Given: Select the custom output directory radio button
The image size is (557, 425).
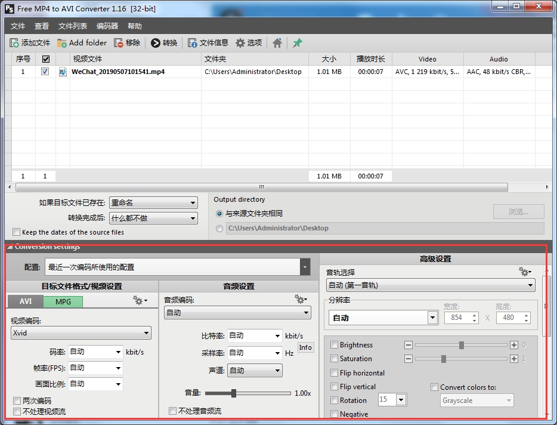Looking at the screenshot, I should [219, 228].
